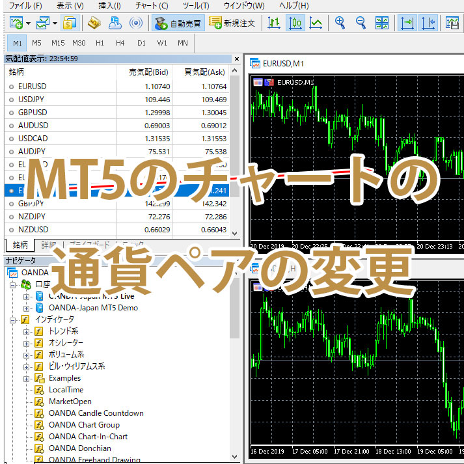Select the H4 timeframe
464x464 pixels.
(x=120, y=43)
